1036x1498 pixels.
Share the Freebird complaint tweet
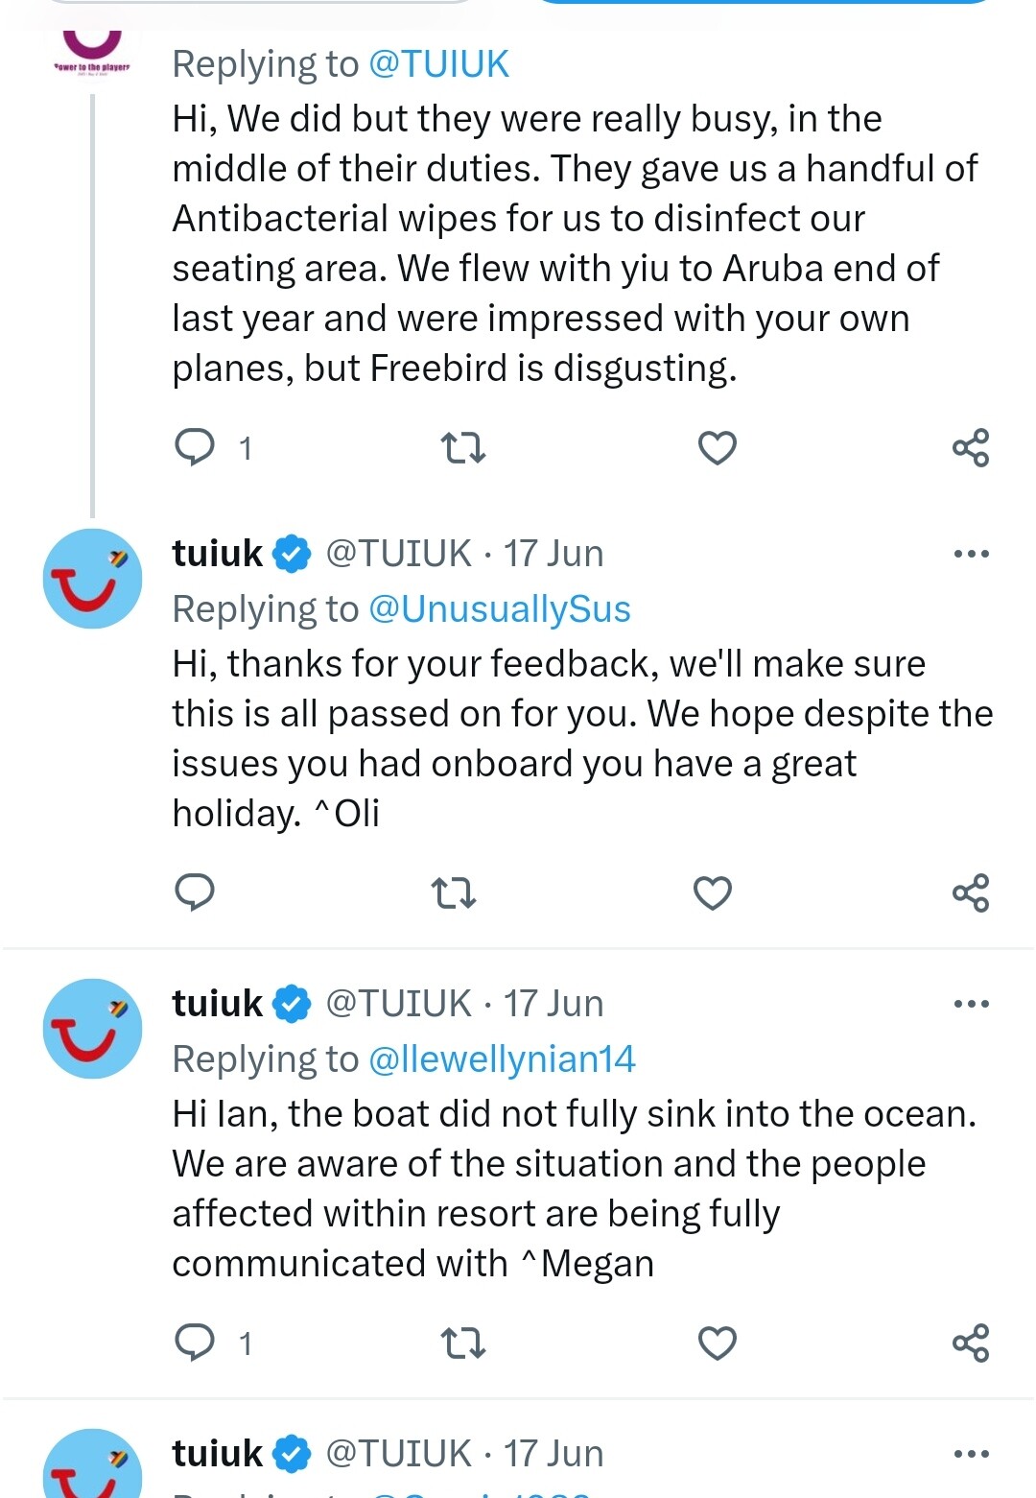point(971,447)
